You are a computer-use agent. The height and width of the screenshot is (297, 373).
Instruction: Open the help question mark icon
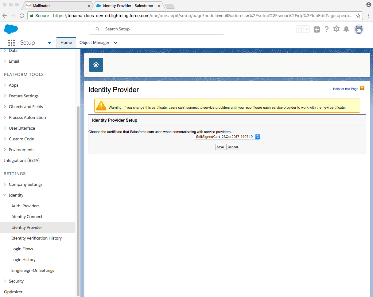[327, 29]
